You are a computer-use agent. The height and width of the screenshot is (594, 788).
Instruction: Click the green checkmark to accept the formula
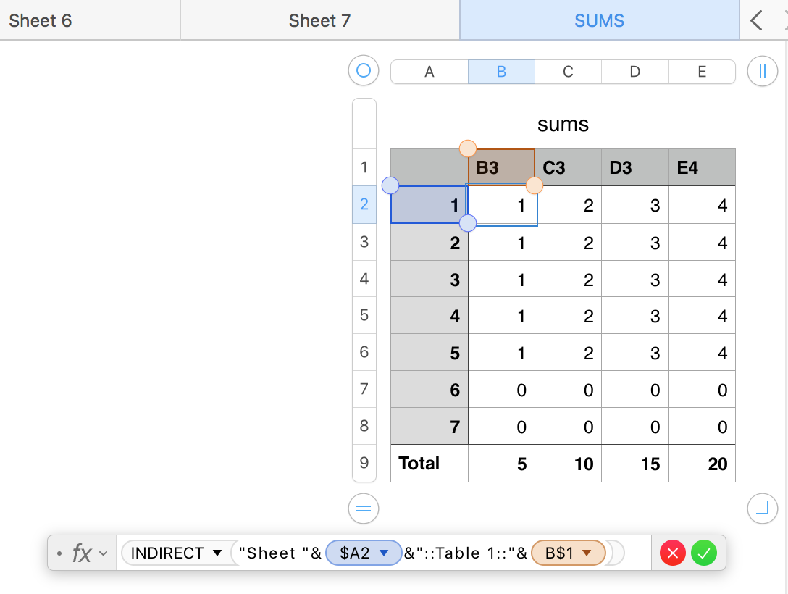704,554
